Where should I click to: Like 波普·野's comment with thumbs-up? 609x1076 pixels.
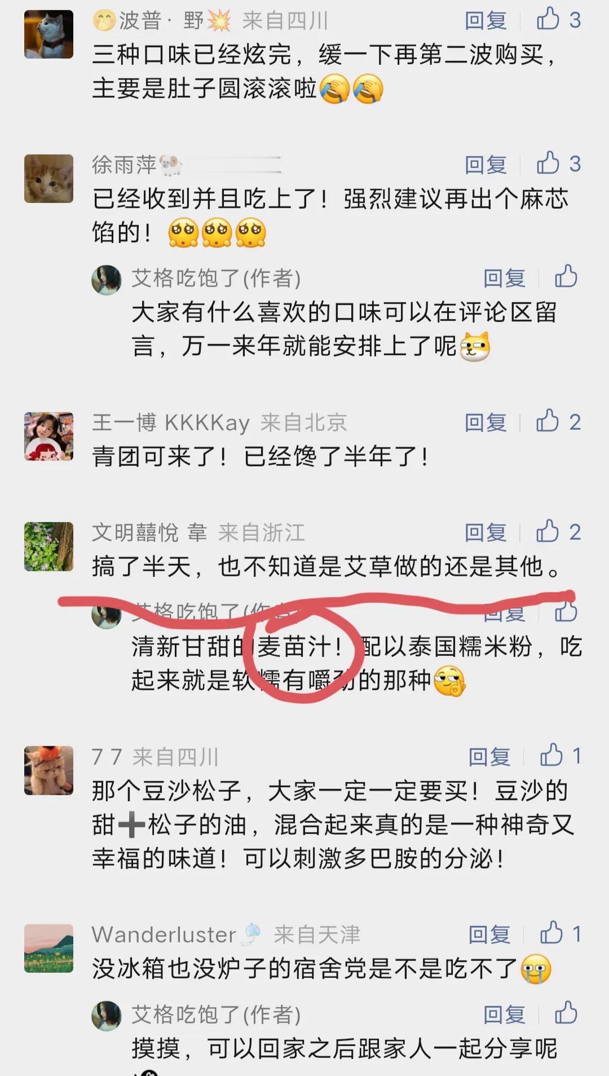pyautogui.click(x=558, y=20)
